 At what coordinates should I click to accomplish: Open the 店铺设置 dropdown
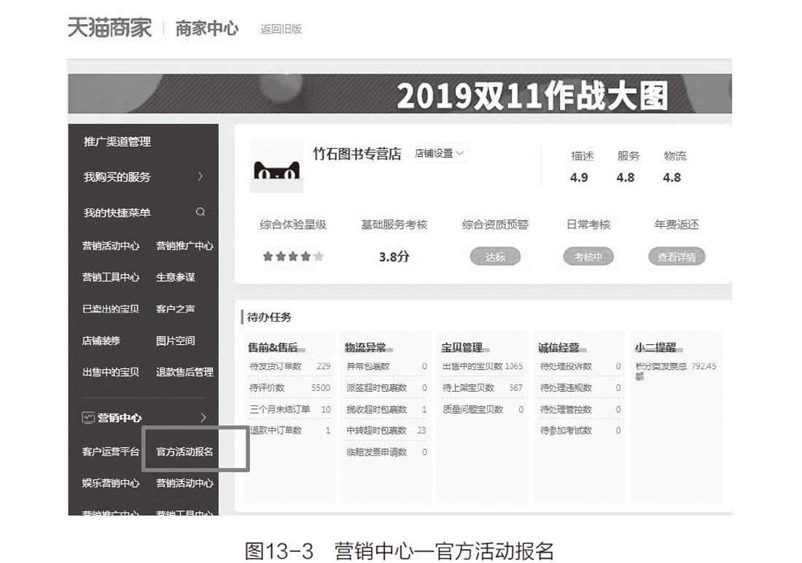(x=441, y=154)
